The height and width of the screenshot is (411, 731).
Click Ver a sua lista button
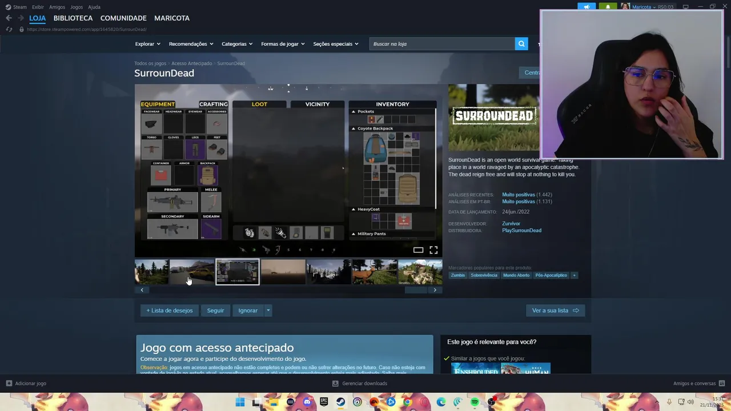pos(555,311)
